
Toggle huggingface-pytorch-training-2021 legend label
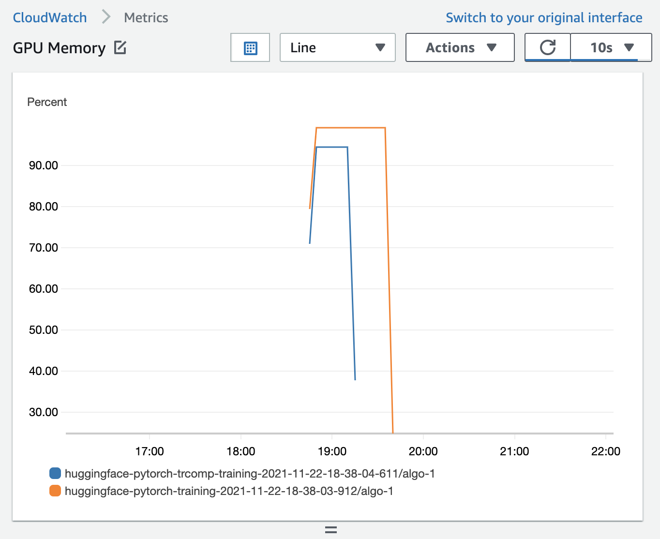pos(229,491)
